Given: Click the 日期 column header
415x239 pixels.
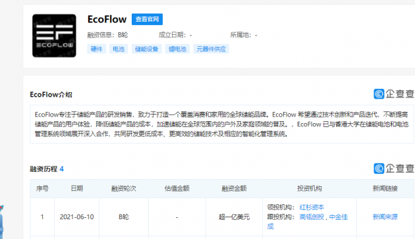Looking at the screenshot, I should click(77, 188).
